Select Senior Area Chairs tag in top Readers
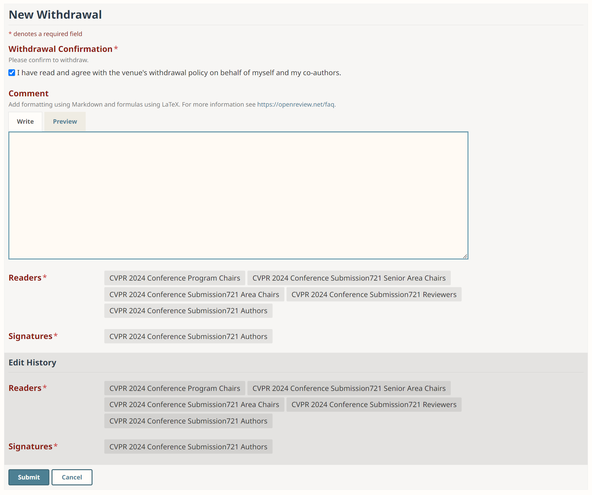 pos(349,278)
